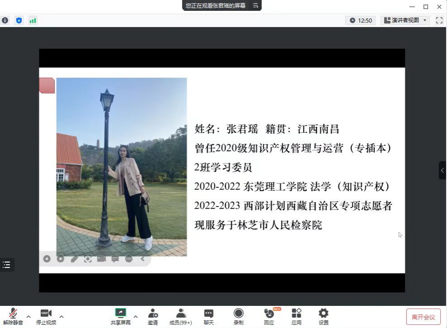Expand audio options arrow beside 解除静音

[29, 316]
